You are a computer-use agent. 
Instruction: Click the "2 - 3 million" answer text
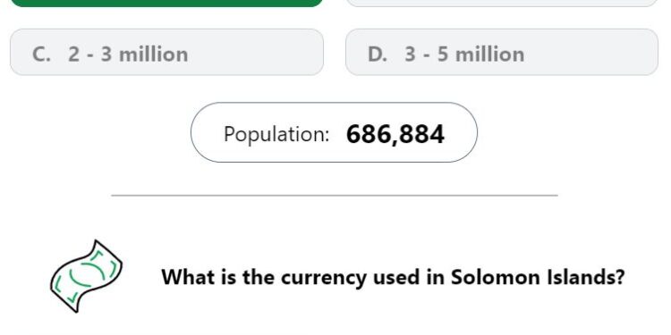click(128, 54)
